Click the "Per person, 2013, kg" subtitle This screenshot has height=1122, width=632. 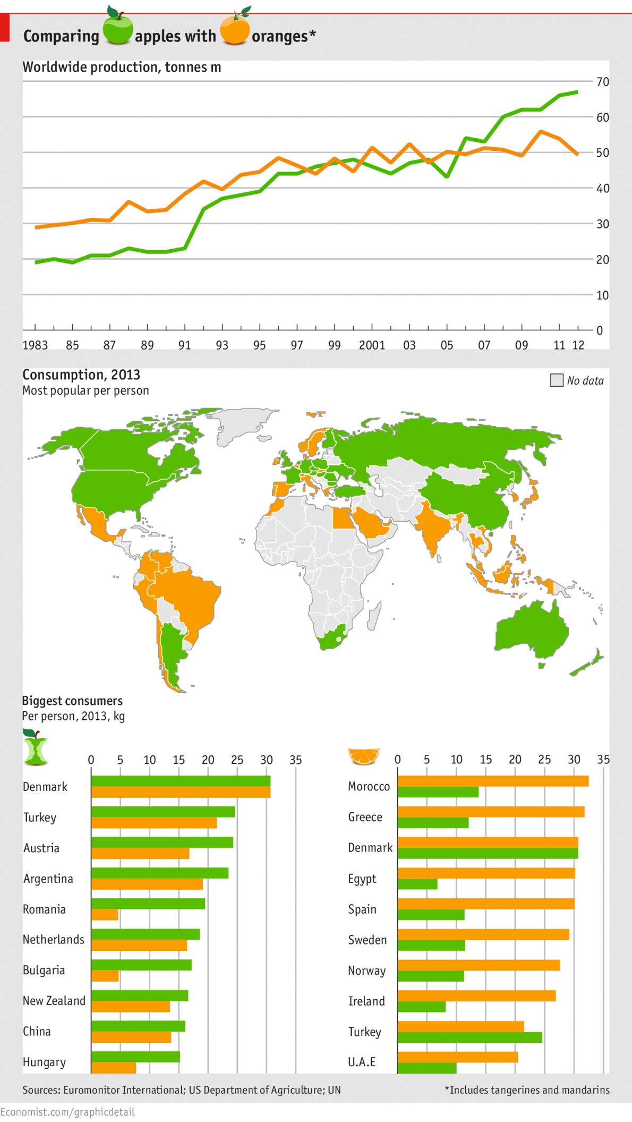coord(73,716)
